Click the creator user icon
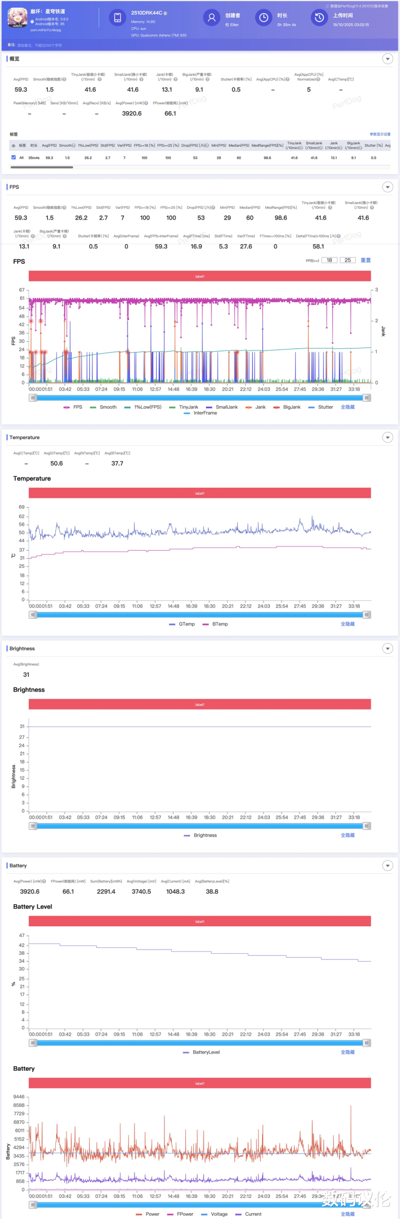The height and width of the screenshot is (1219, 400). click(x=212, y=17)
